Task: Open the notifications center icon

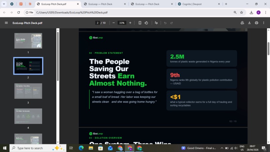Action: tap(264, 148)
